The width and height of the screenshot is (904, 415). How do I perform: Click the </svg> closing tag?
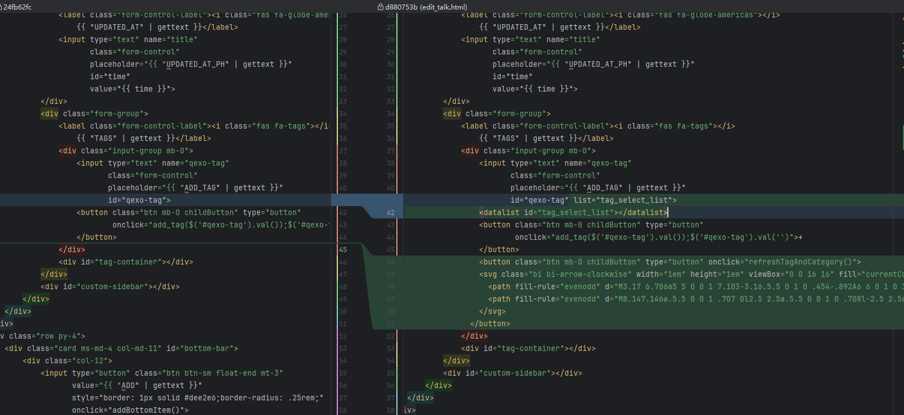point(492,312)
